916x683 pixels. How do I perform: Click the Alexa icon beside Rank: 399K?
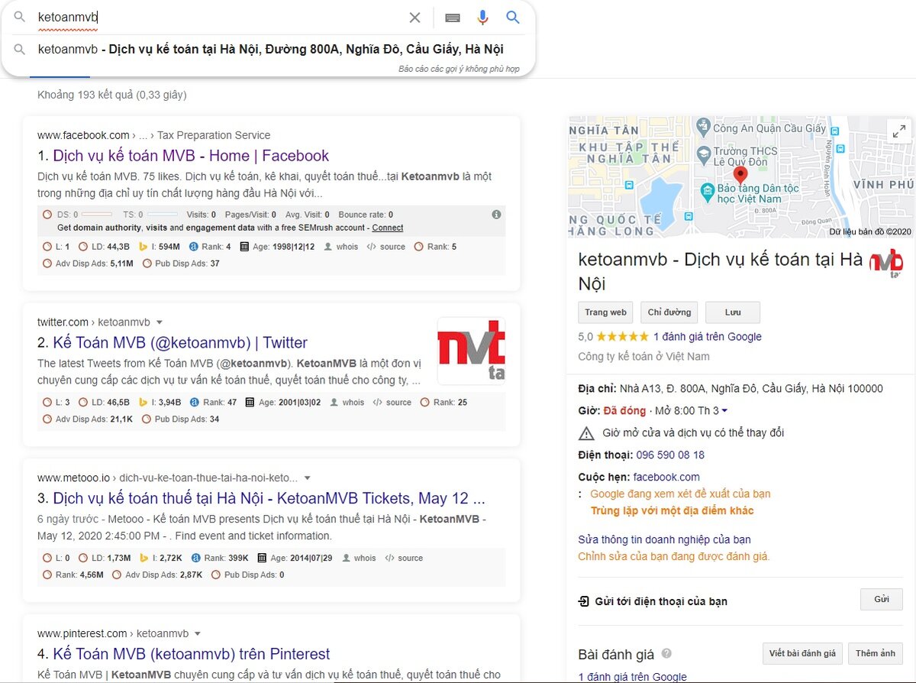[x=195, y=558]
